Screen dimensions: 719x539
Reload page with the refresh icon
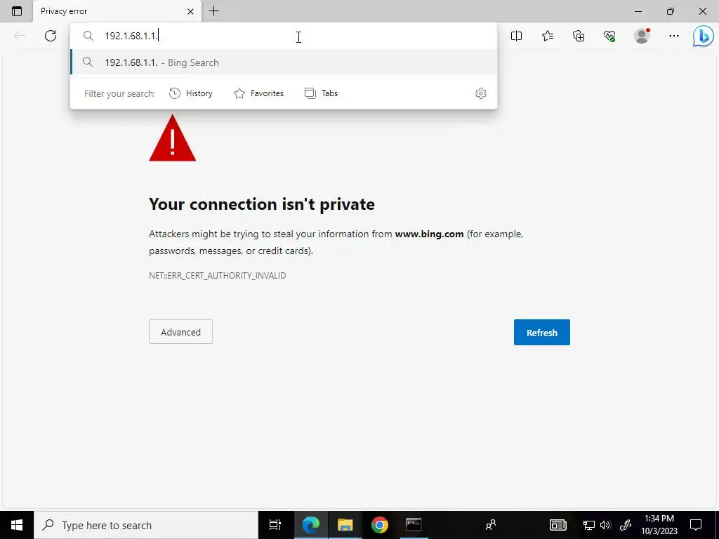point(51,36)
